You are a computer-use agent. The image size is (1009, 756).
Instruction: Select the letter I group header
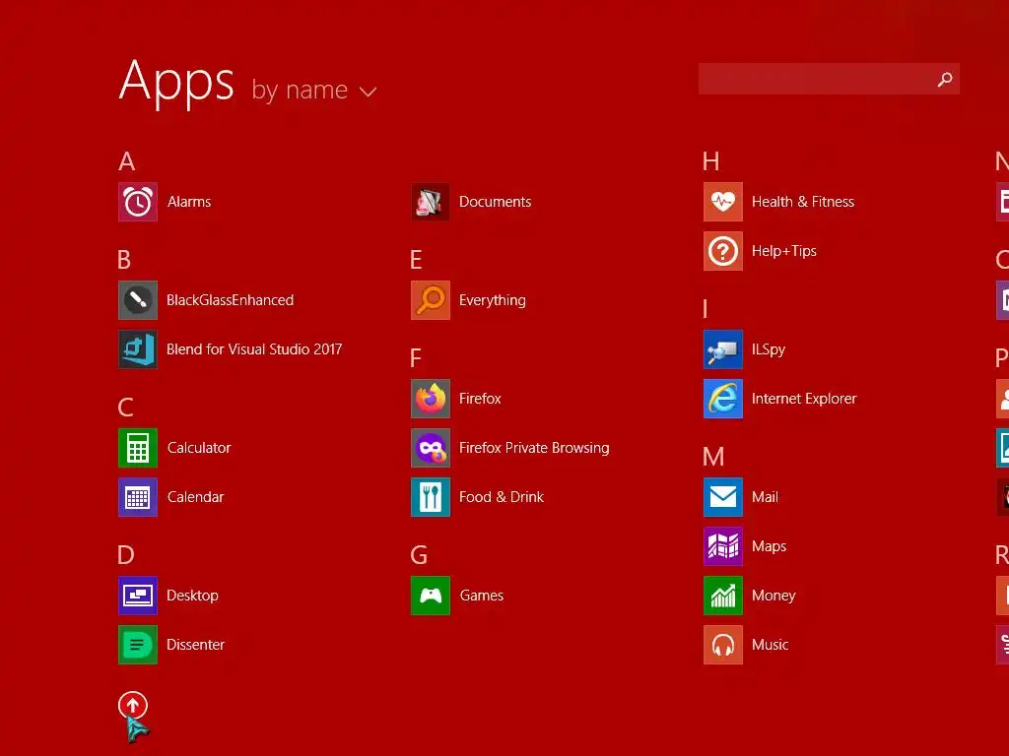[x=706, y=309]
